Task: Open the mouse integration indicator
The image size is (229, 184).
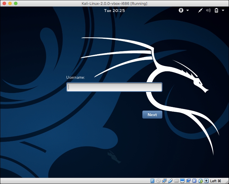Action: (x=200, y=181)
